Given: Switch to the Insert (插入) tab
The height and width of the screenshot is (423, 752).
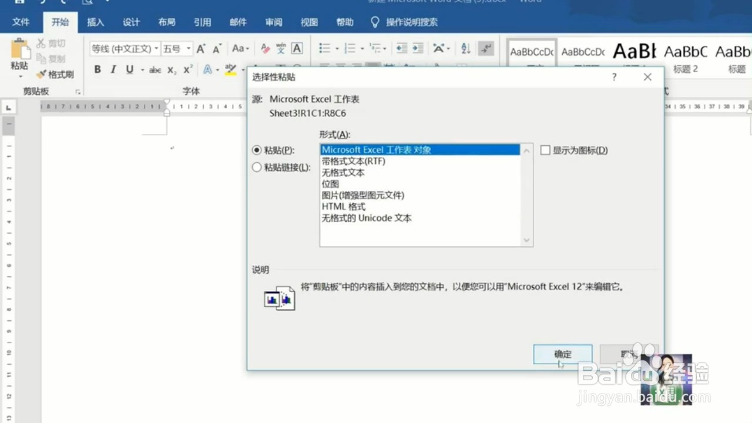Looking at the screenshot, I should coord(95,22).
